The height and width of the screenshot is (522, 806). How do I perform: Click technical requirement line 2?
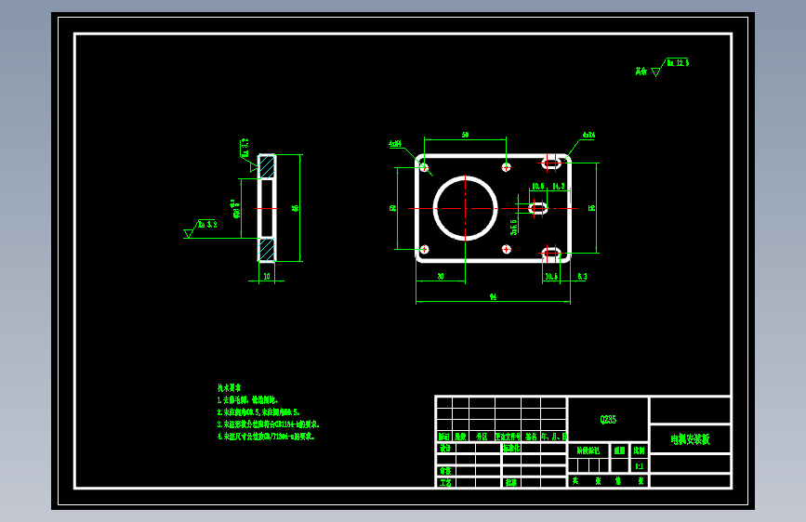click(258, 412)
